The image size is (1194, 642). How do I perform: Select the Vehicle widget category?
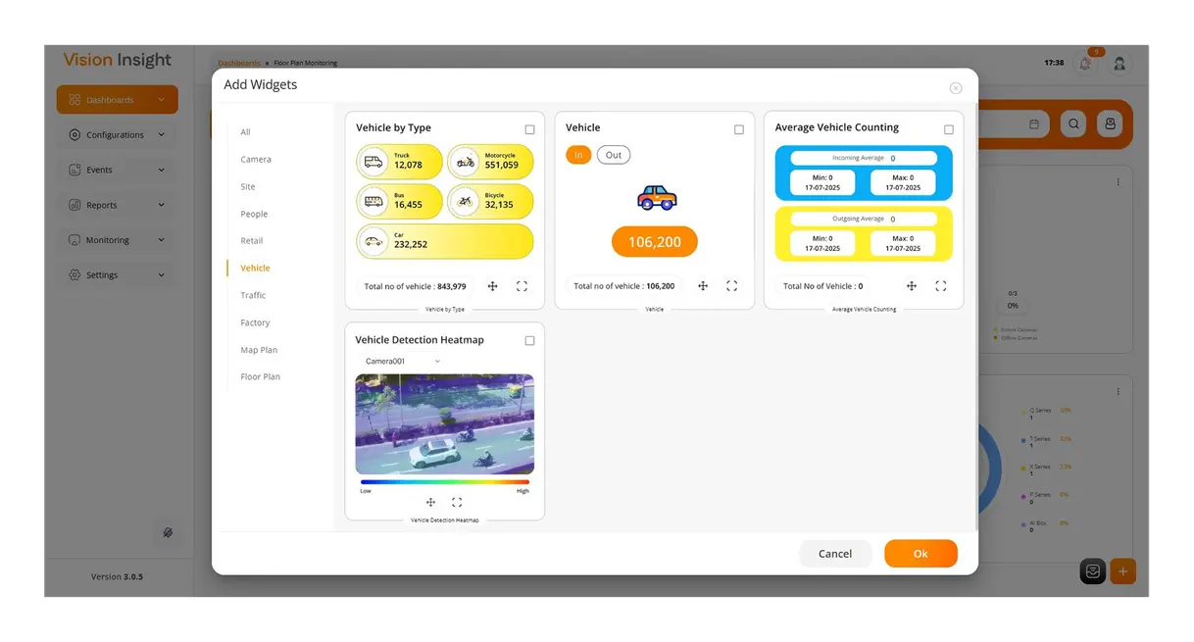[x=255, y=268]
